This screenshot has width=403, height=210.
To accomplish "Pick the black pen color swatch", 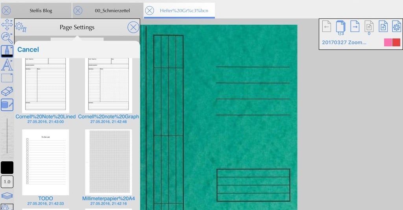I will pyautogui.click(x=7, y=168).
